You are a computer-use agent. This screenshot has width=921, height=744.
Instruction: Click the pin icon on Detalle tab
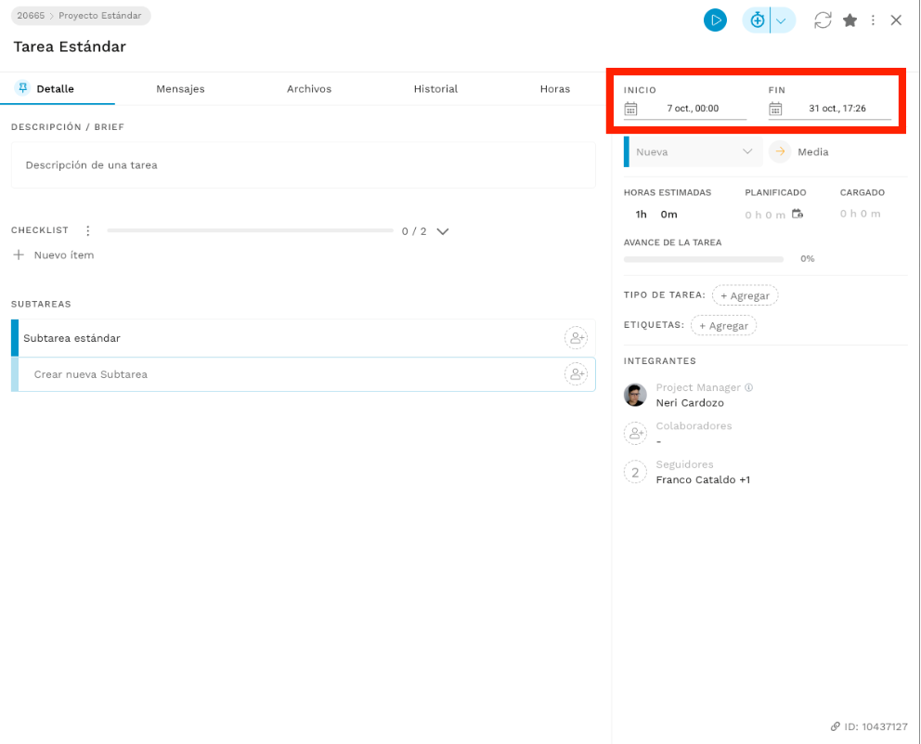point(22,88)
